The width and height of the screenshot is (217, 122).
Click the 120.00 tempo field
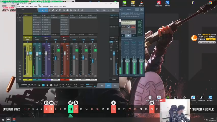tap(82, 84)
